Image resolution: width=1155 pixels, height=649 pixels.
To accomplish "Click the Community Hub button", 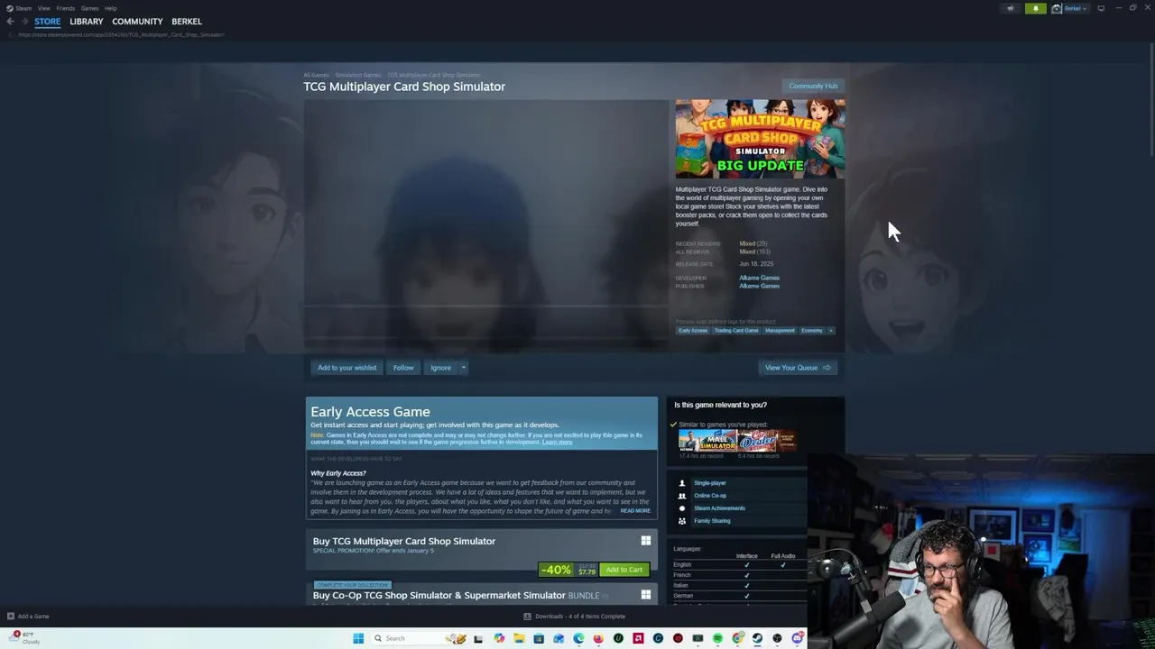I will (x=813, y=87).
